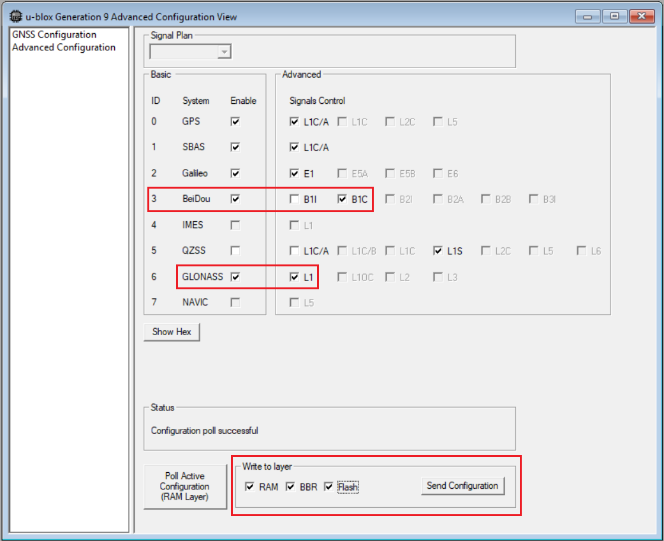Close the Advanced Configuration View window
This screenshot has height=541, width=664.
(x=642, y=17)
